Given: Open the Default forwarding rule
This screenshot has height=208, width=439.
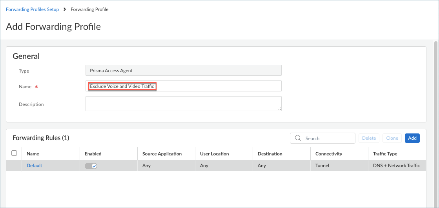Looking at the screenshot, I should [x=34, y=166].
